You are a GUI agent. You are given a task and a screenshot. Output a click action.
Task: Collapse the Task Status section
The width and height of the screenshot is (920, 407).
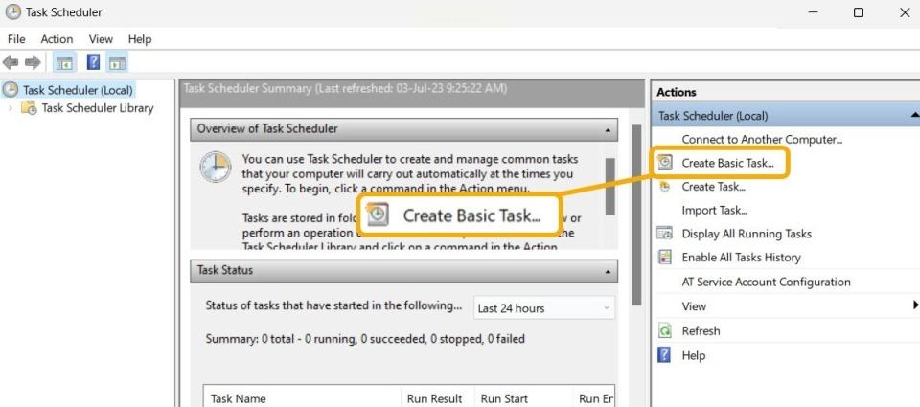[x=609, y=271]
